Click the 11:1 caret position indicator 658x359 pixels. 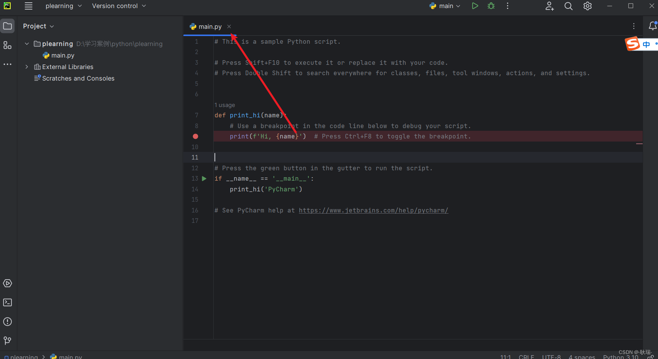[505, 356]
